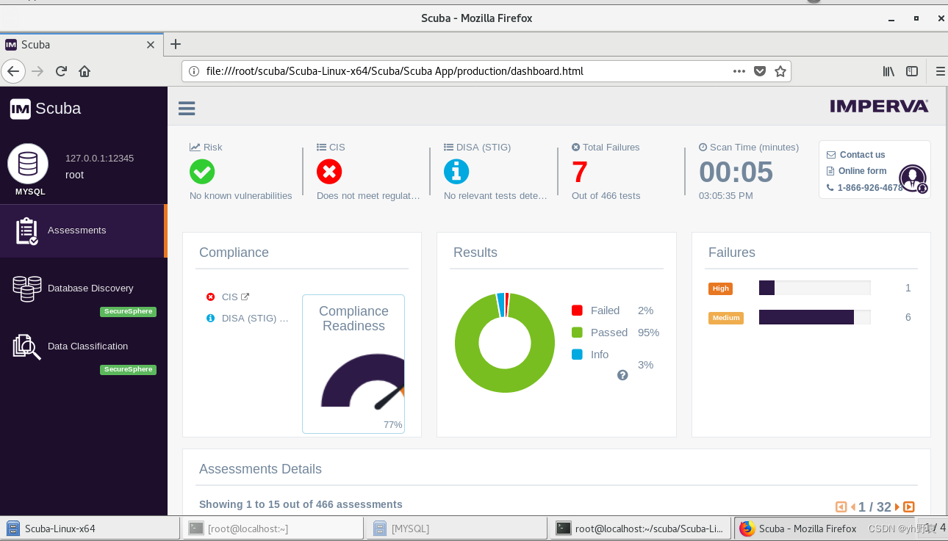Click the blue Info legend swatch
This screenshot has width=948, height=541.
tap(577, 355)
